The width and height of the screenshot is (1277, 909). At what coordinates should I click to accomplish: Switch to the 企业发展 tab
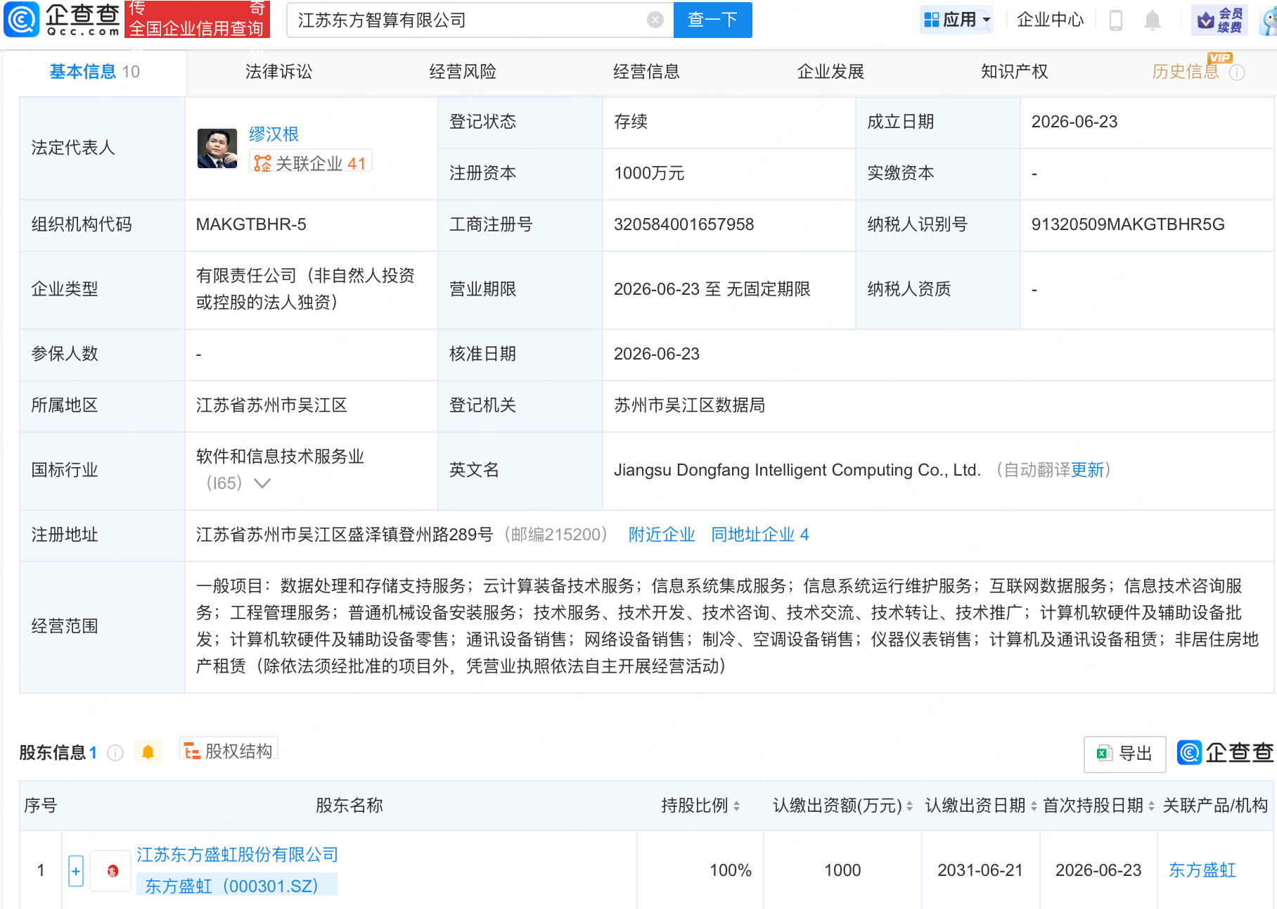click(x=830, y=72)
